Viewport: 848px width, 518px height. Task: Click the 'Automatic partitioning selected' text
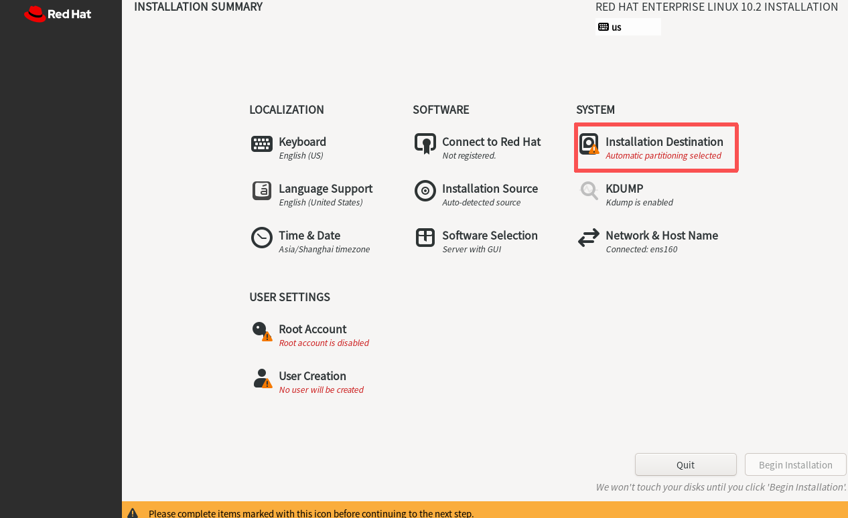pyautogui.click(x=663, y=155)
